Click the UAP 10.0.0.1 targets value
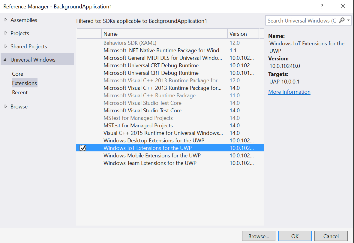The height and width of the screenshot is (243, 354). (x=284, y=82)
